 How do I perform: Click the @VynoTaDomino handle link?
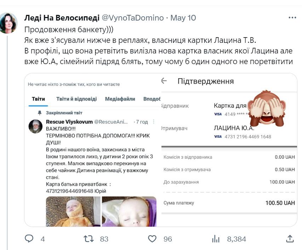click(x=133, y=18)
